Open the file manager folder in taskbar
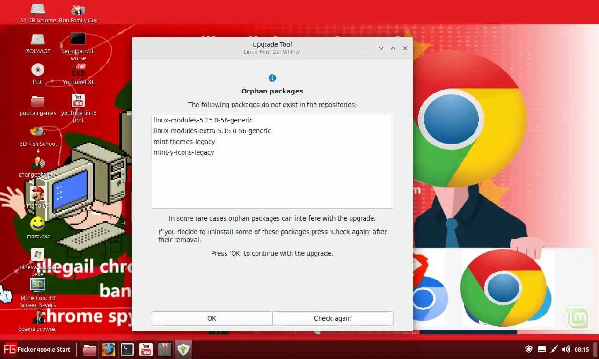 (90, 350)
